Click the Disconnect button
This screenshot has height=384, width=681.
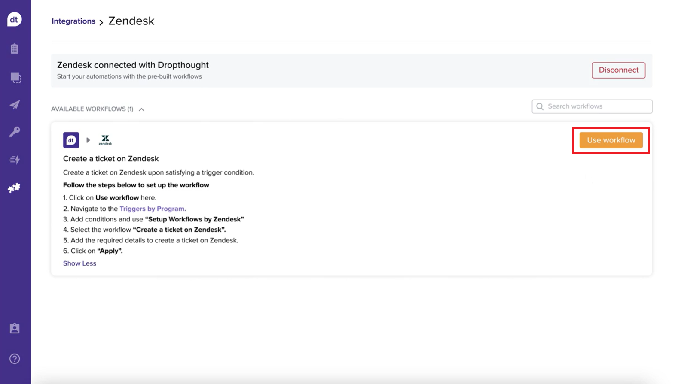click(x=619, y=70)
